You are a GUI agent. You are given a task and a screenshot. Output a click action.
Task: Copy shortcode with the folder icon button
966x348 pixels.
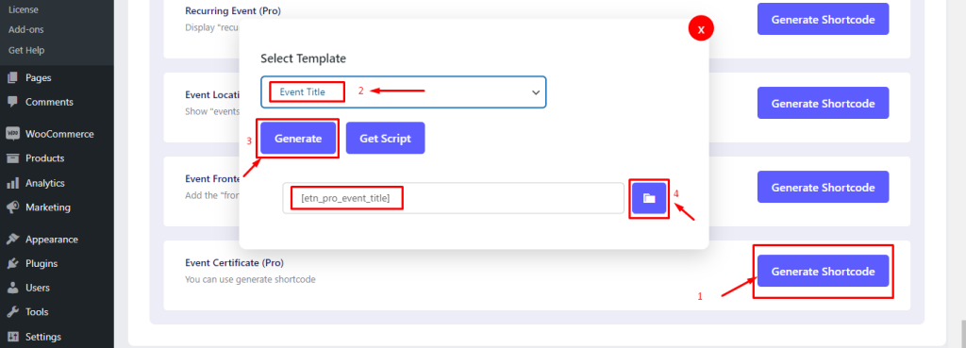click(x=649, y=198)
